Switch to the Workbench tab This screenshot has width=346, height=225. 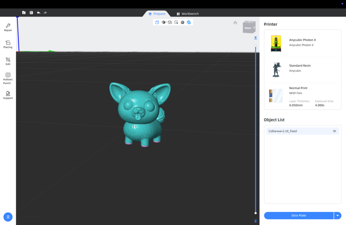click(188, 14)
